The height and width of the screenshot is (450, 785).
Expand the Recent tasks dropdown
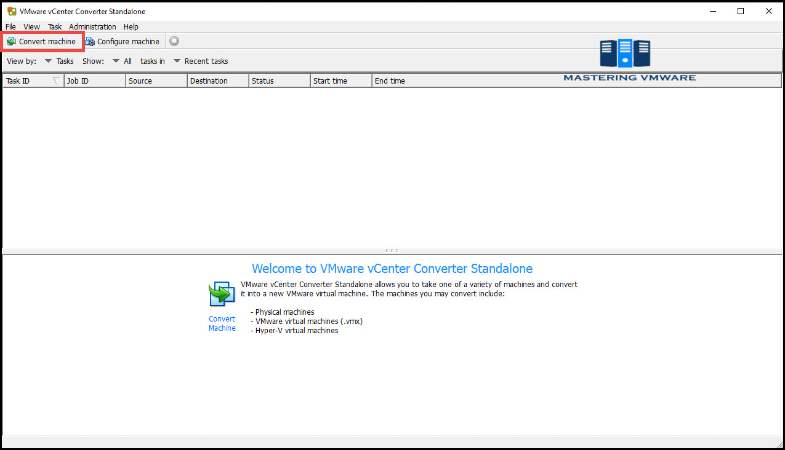[201, 61]
